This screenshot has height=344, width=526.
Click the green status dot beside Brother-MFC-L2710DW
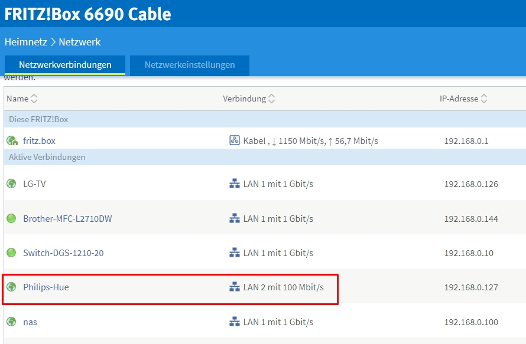coord(11,218)
